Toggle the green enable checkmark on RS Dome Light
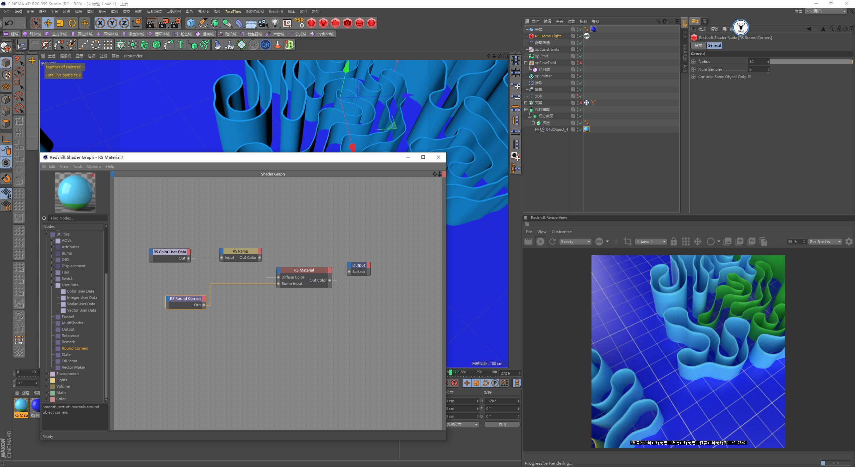 click(581, 36)
